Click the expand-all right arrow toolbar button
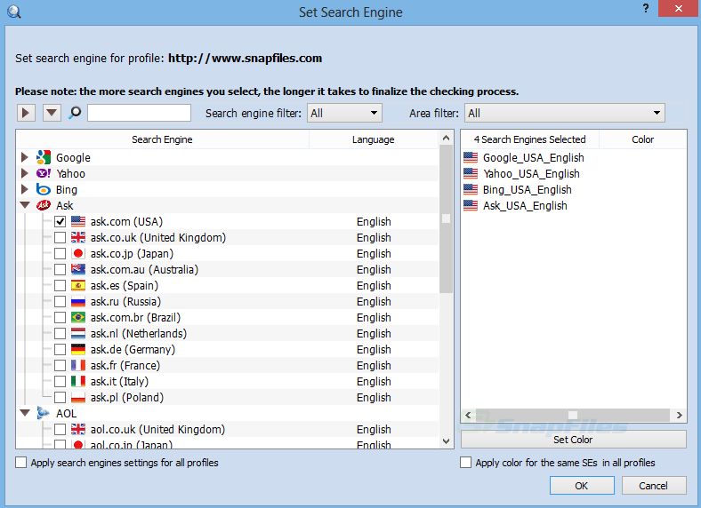 tap(26, 113)
